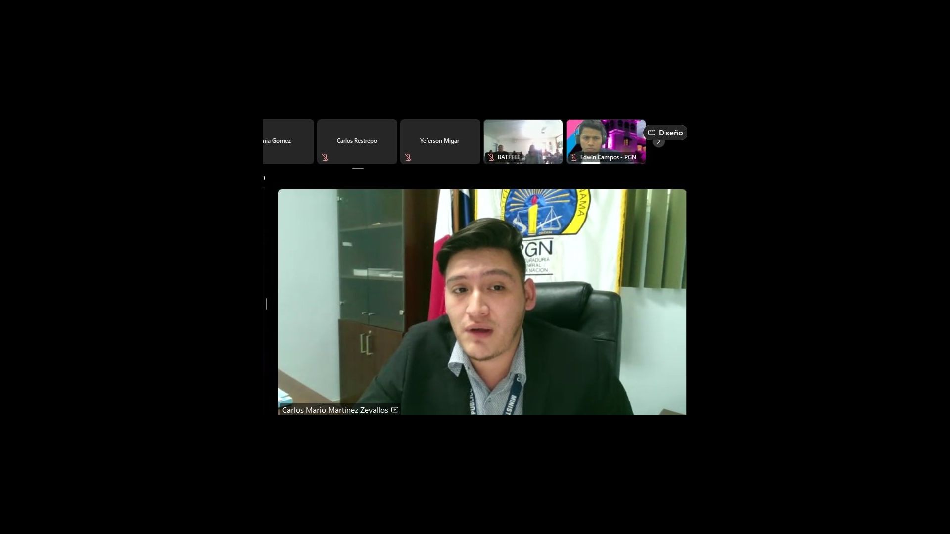Click the spotlight icon beside Zevallos name
The height and width of the screenshot is (534, 950).
pos(395,410)
